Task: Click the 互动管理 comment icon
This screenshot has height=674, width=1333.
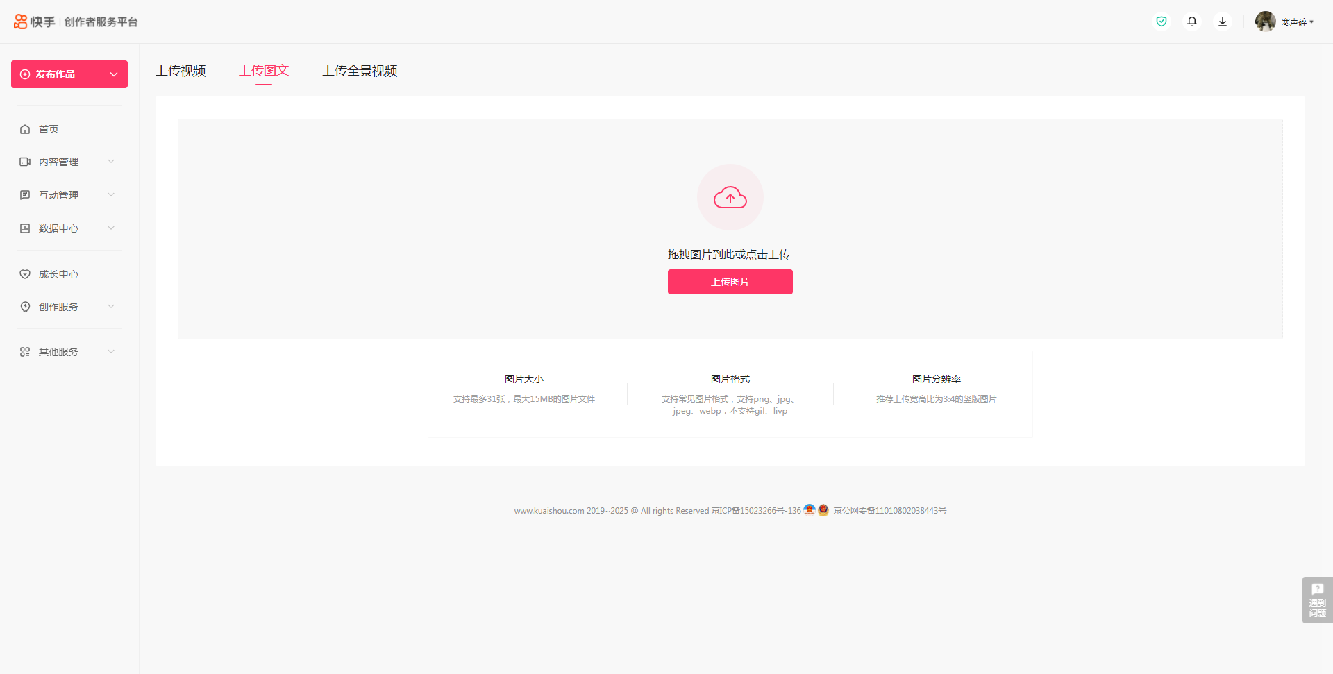Action: [x=25, y=195]
